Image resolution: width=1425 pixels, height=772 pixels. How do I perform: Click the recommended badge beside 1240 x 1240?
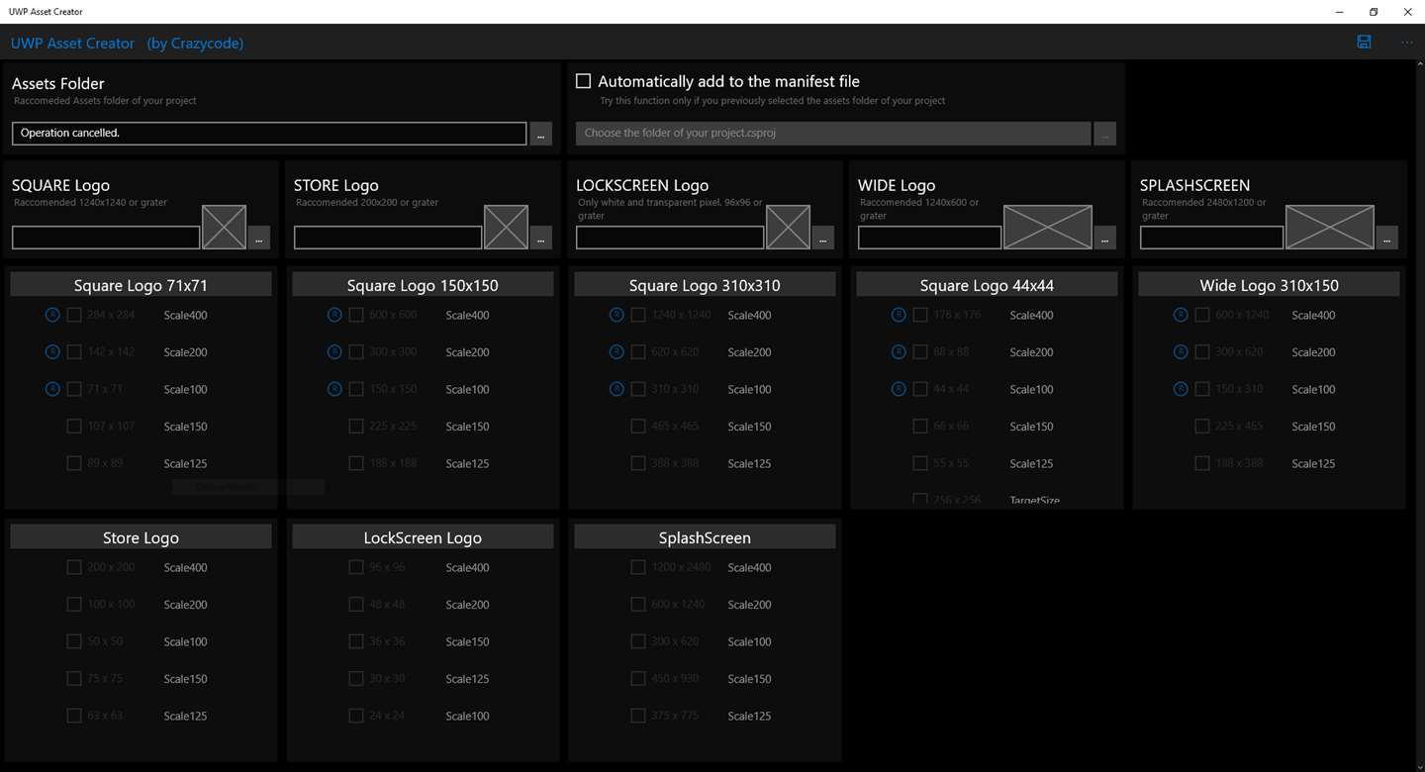617,315
